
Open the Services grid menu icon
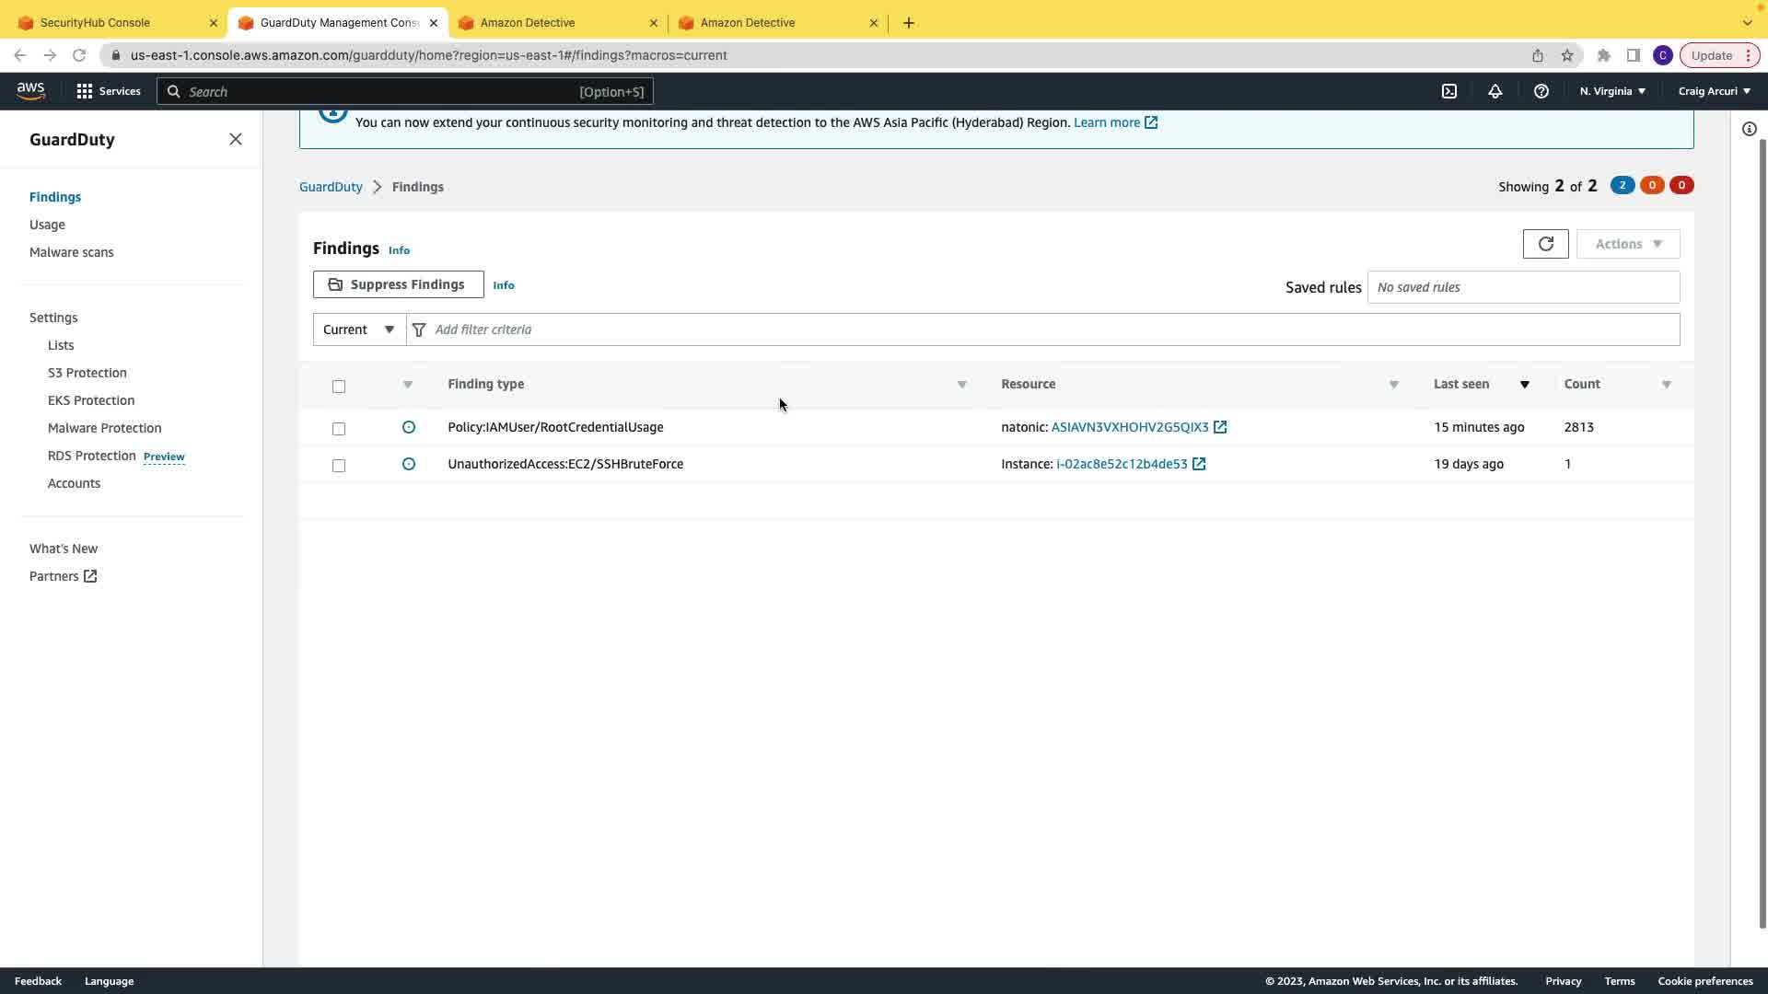85,91
